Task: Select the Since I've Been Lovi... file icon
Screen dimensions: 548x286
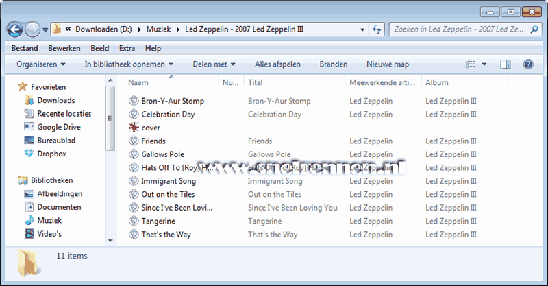Action: pyautogui.click(x=134, y=208)
